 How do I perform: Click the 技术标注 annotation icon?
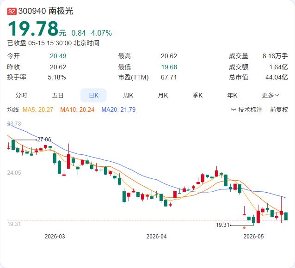234,110
